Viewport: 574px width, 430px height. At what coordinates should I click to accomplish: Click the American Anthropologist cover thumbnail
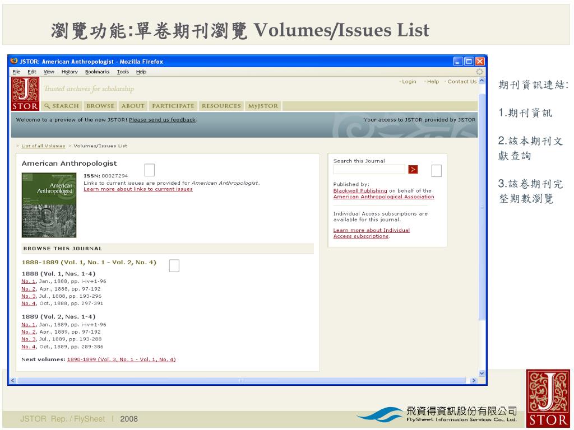pyautogui.click(x=49, y=205)
